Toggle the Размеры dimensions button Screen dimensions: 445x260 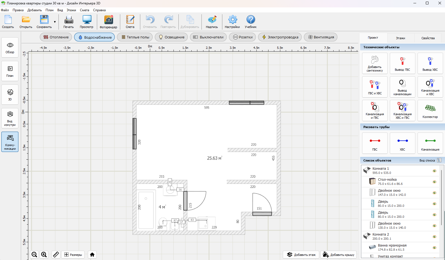[73, 255]
